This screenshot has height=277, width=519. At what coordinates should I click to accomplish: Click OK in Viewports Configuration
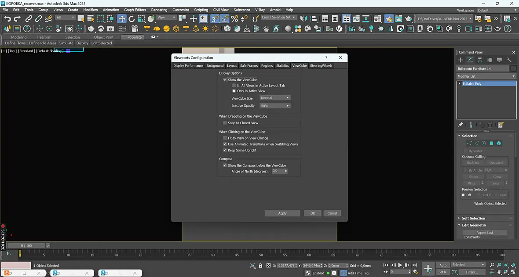(312, 213)
